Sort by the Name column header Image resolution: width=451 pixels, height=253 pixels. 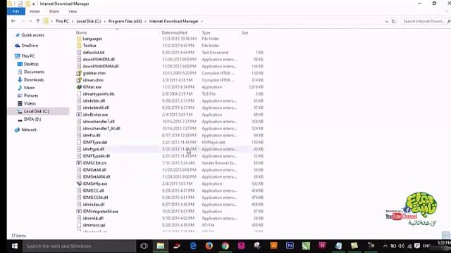(82, 33)
